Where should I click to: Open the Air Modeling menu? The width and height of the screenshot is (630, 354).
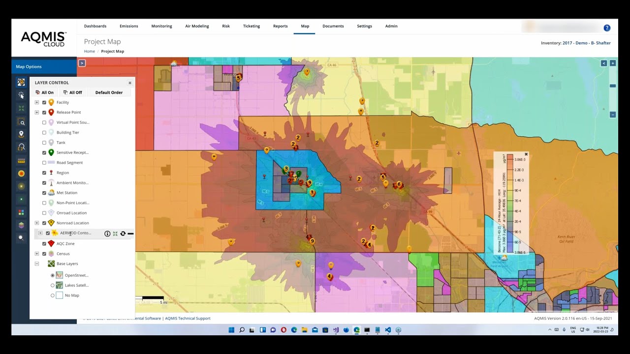197,26
